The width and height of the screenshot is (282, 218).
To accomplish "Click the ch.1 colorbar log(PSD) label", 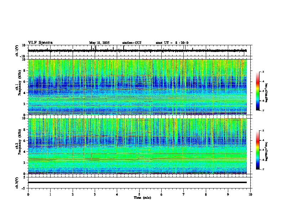I will pyautogui.click(x=266, y=93).
